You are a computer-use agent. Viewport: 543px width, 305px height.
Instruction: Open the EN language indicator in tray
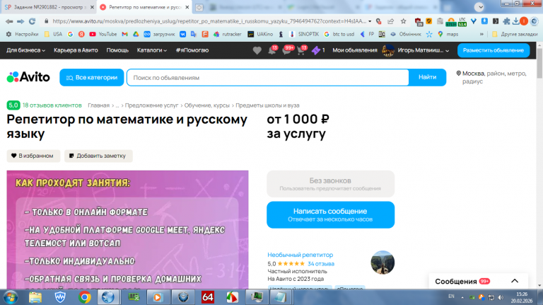click(x=451, y=297)
